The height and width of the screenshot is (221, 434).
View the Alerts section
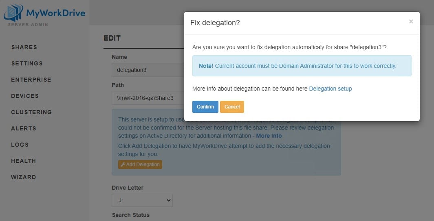click(24, 128)
